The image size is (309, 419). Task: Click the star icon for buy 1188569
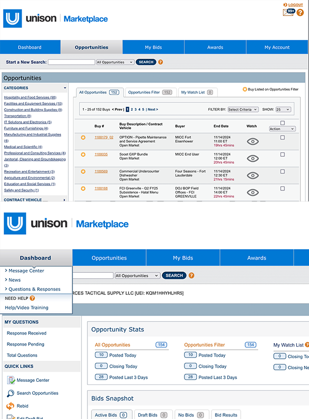[x=83, y=171]
